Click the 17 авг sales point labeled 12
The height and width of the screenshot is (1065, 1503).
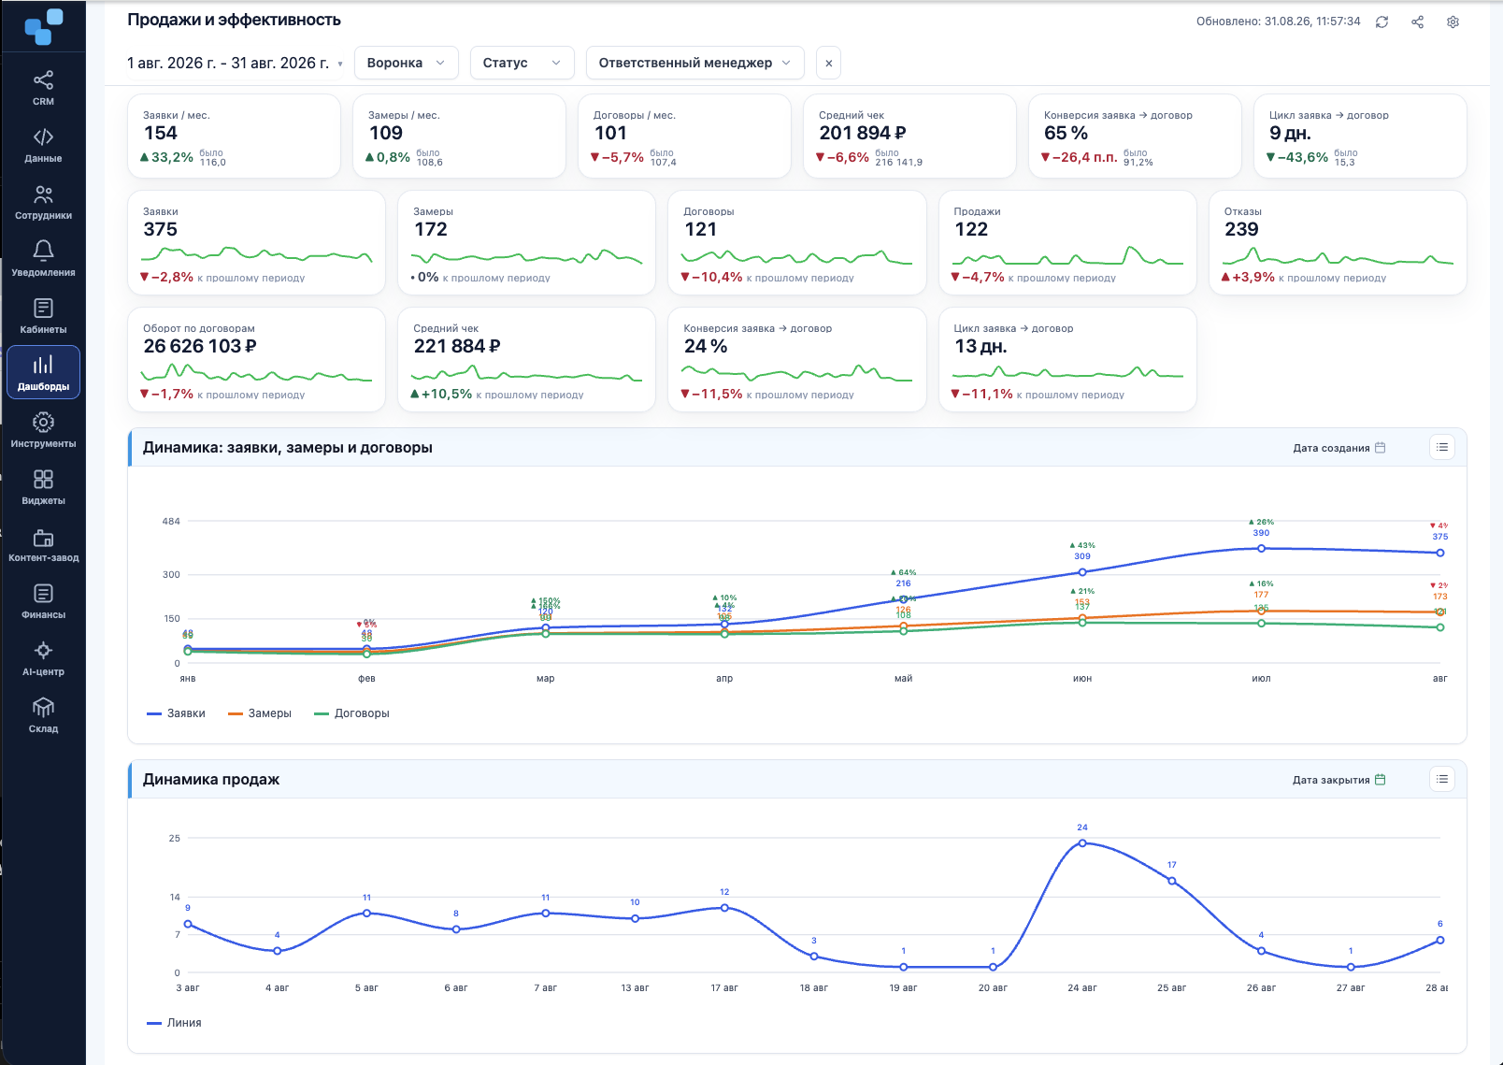(x=724, y=908)
